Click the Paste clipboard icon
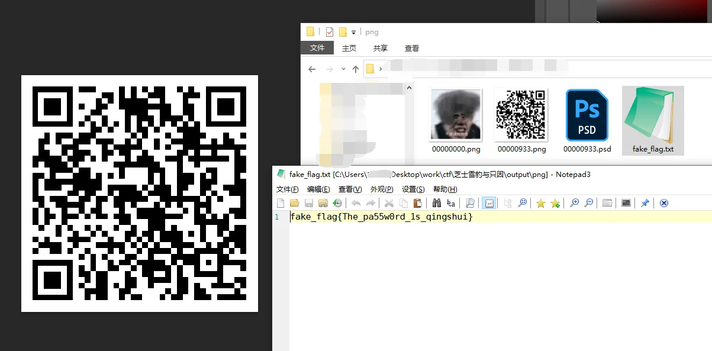 418,203
